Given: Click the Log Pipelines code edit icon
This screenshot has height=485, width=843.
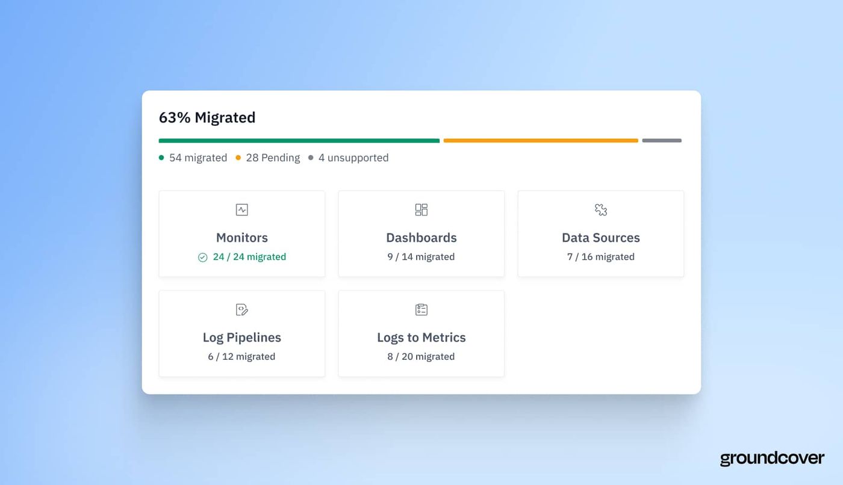Looking at the screenshot, I should 241,309.
